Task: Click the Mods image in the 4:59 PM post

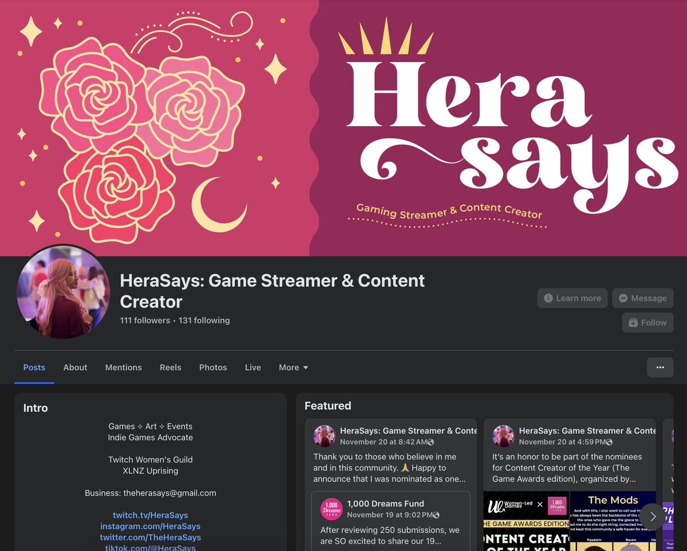Action: (613, 521)
